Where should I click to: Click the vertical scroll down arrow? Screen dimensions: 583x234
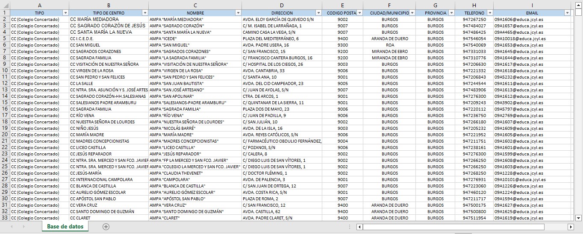[x=579, y=217]
